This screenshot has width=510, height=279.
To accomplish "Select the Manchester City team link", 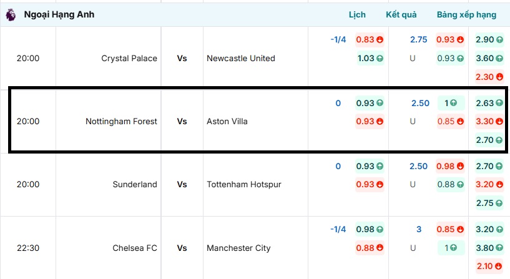I will tap(238, 248).
